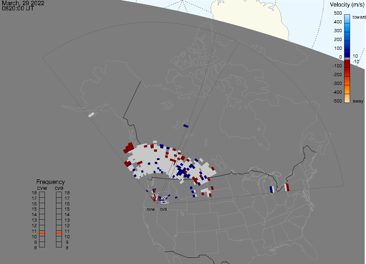Image resolution: width=366 pixels, height=264 pixels.
Task: Select the "toward" label beside the colorbar
Action: click(x=359, y=17)
